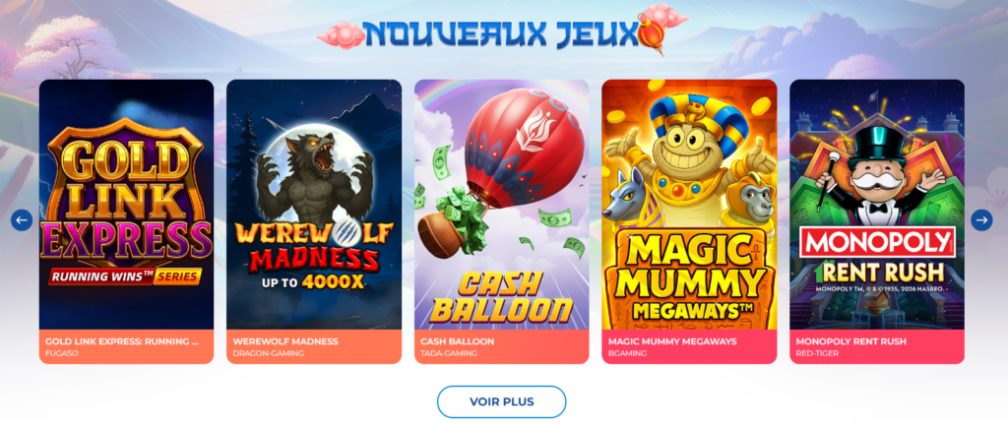Launch Magic Mummy Megaways game image

(690, 205)
